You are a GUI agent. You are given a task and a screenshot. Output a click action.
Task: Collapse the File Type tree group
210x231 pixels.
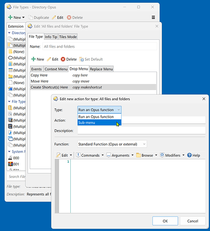click(x=9, y=102)
